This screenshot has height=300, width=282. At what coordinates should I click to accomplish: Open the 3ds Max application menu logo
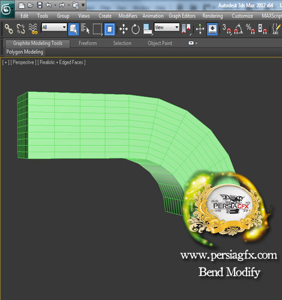[x=7, y=9]
